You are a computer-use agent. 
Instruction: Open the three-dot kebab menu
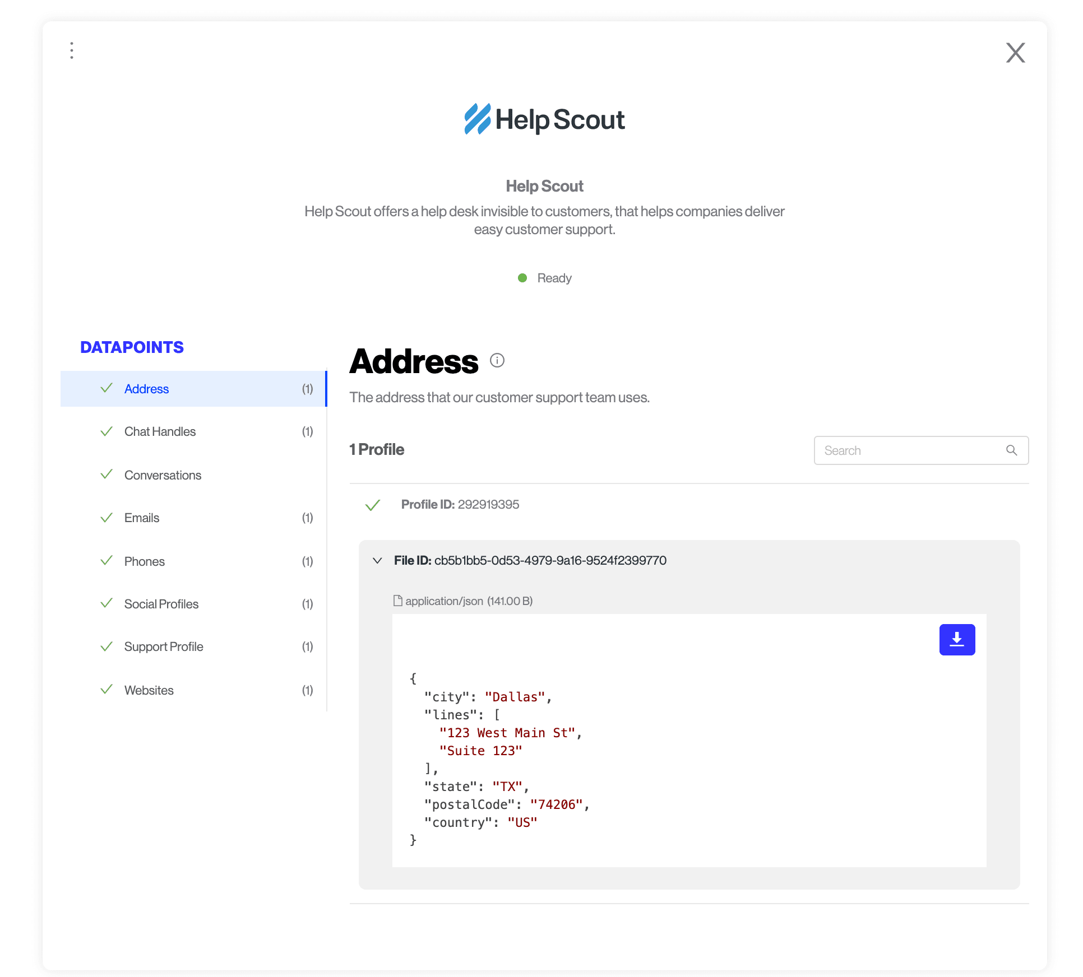click(x=72, y=50)
